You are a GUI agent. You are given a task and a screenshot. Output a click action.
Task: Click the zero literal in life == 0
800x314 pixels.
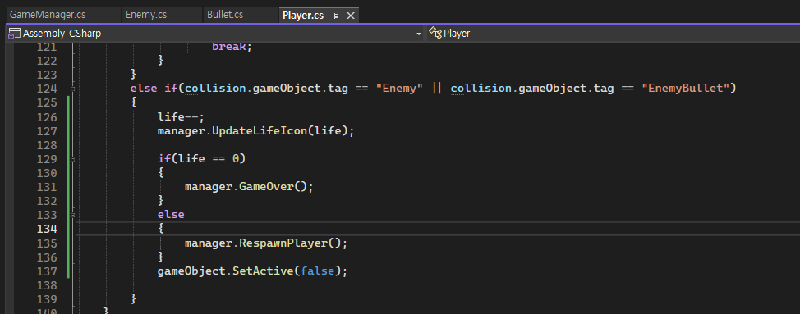236,159
